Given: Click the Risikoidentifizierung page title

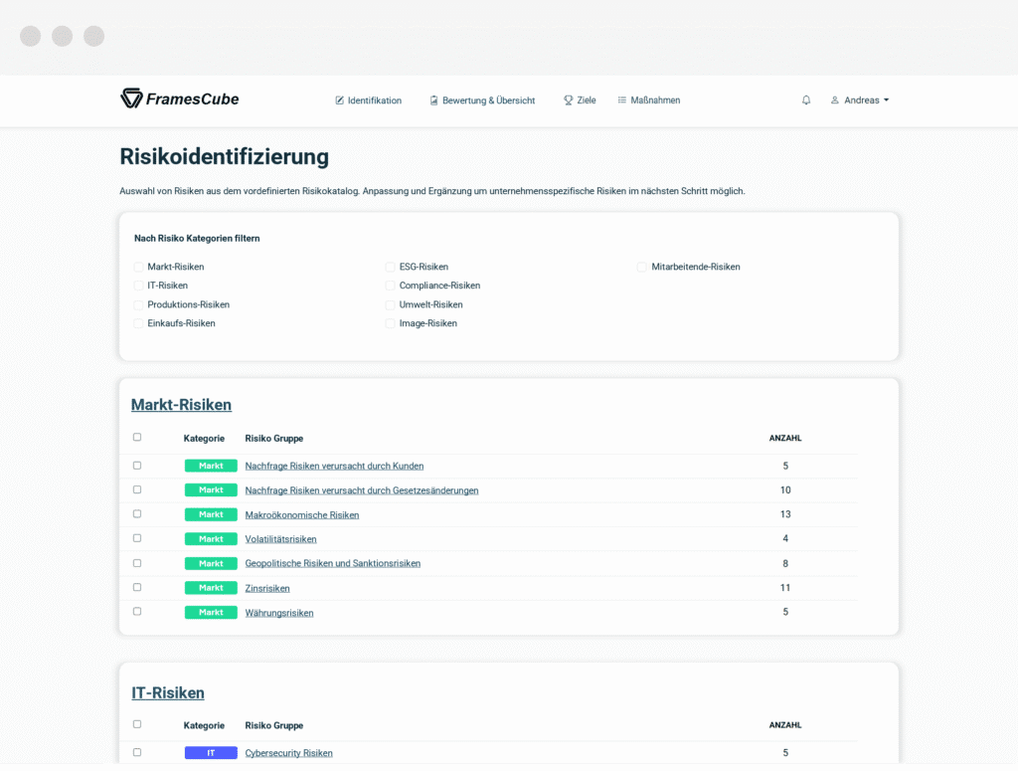Looking at the screenshot, I should 224,156.
